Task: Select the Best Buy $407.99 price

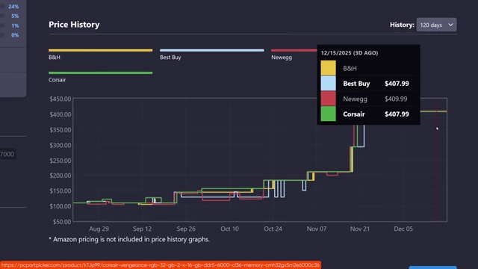Action: click(397, 84)
